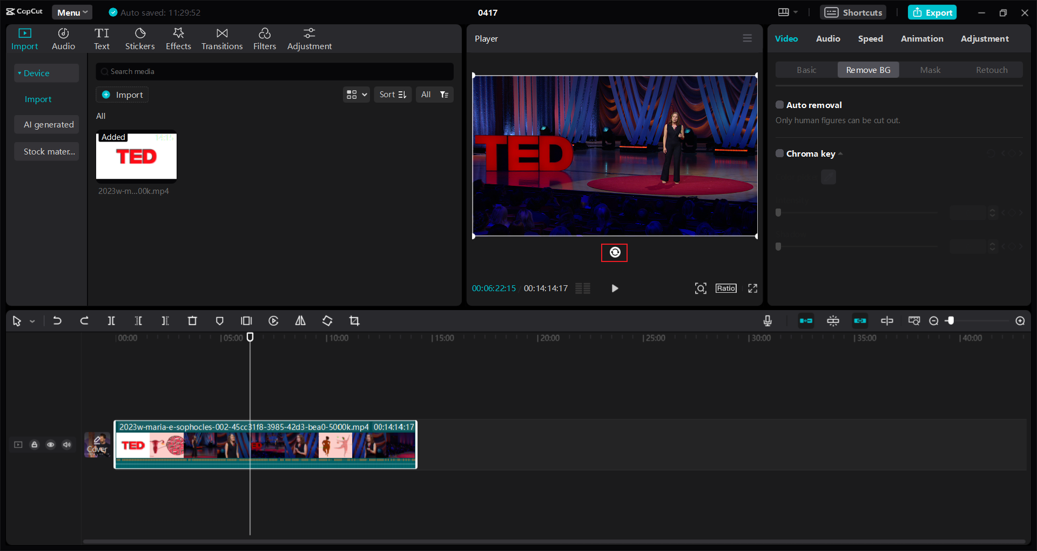The width and height of the screenshot is (1037, 551).
Task: Select the 2023w-m...00k.mp4 media thumbnail
Action: click(x=136, y=157)
